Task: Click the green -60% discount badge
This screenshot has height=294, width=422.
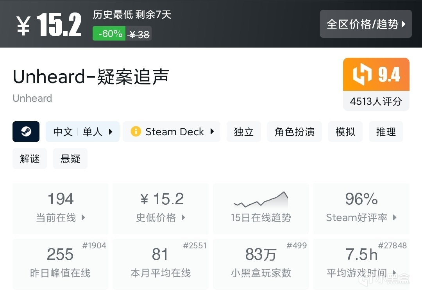Action: (109, 34)
